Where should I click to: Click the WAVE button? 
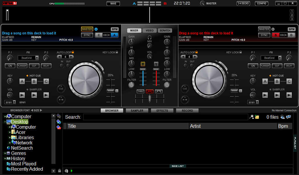(x=113, y=3)
